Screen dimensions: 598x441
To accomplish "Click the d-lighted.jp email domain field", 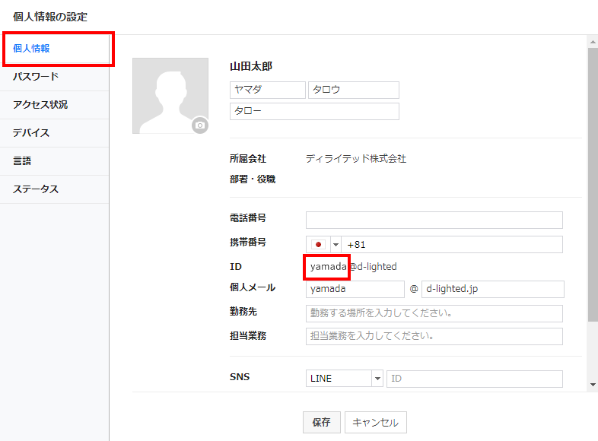I will 492,289.
